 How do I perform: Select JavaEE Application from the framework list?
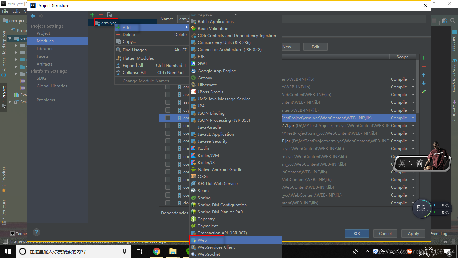tap(236, 134)
